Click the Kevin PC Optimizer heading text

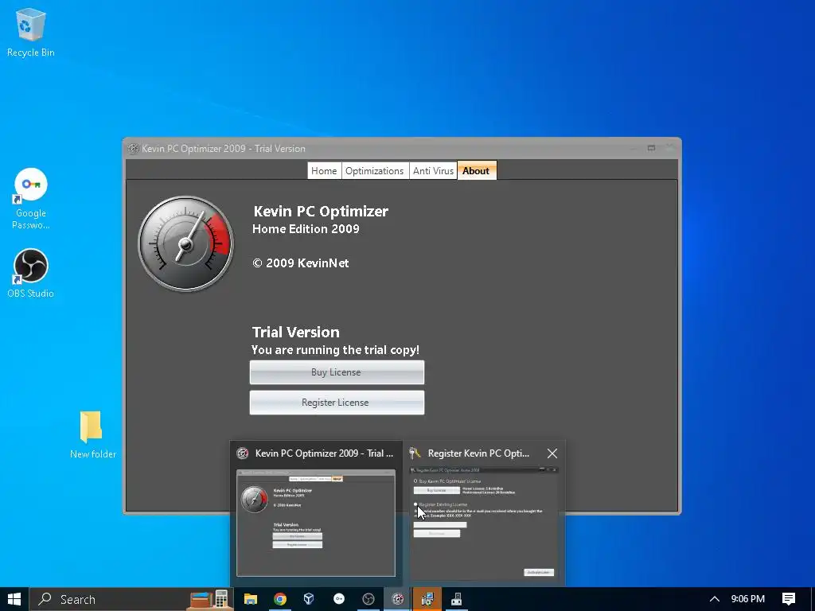[x=321, y=212]
